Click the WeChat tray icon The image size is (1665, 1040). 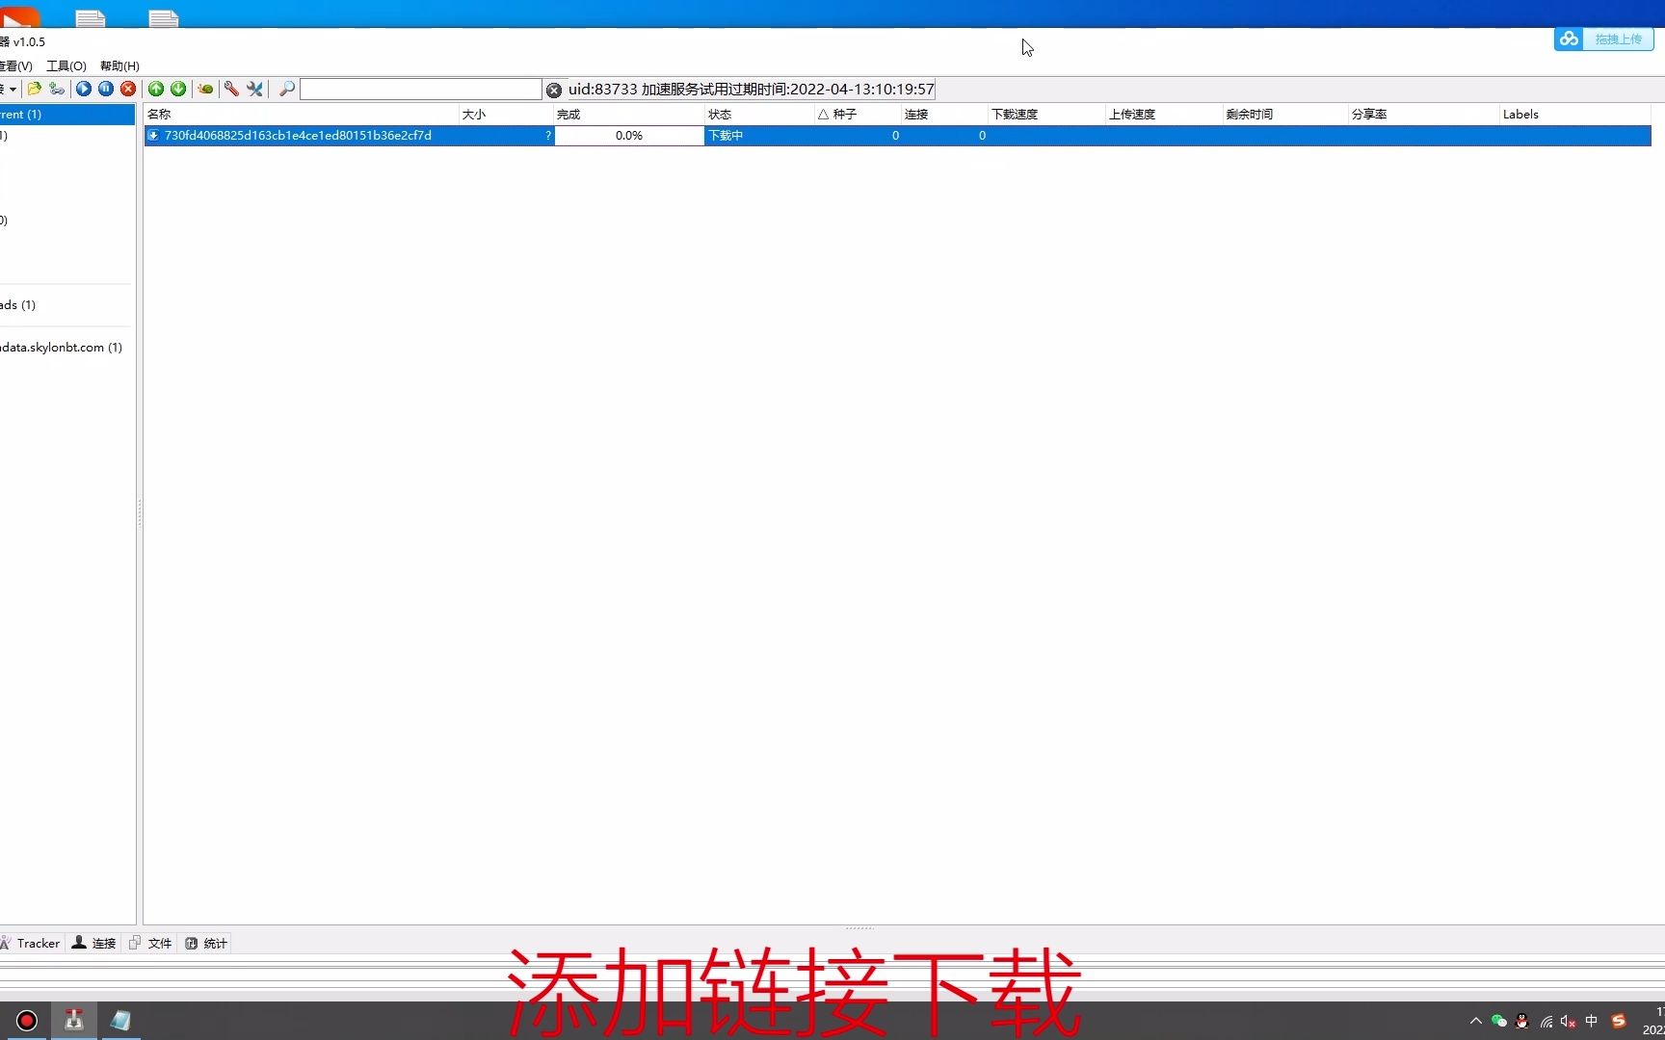pos(1499,1021)
